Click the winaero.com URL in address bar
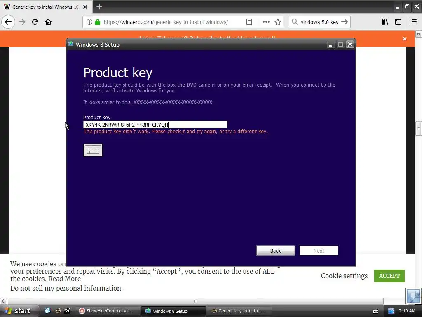This screenshot has width=422, height=317. (x=166, y=22)
